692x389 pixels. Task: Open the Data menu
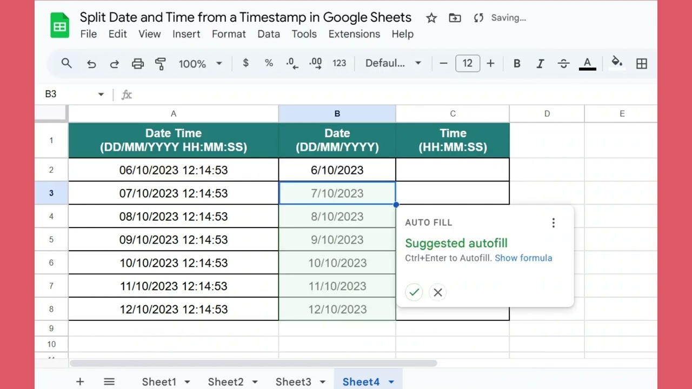[x=269, y=34]
